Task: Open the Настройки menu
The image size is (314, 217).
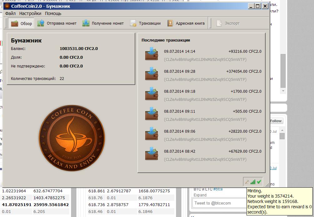Action: point(30,13)
